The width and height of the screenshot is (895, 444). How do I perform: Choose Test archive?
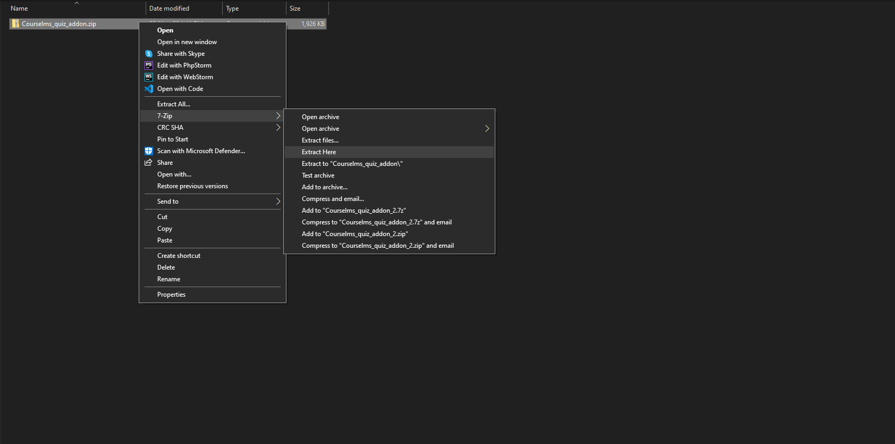pos(390,175)
